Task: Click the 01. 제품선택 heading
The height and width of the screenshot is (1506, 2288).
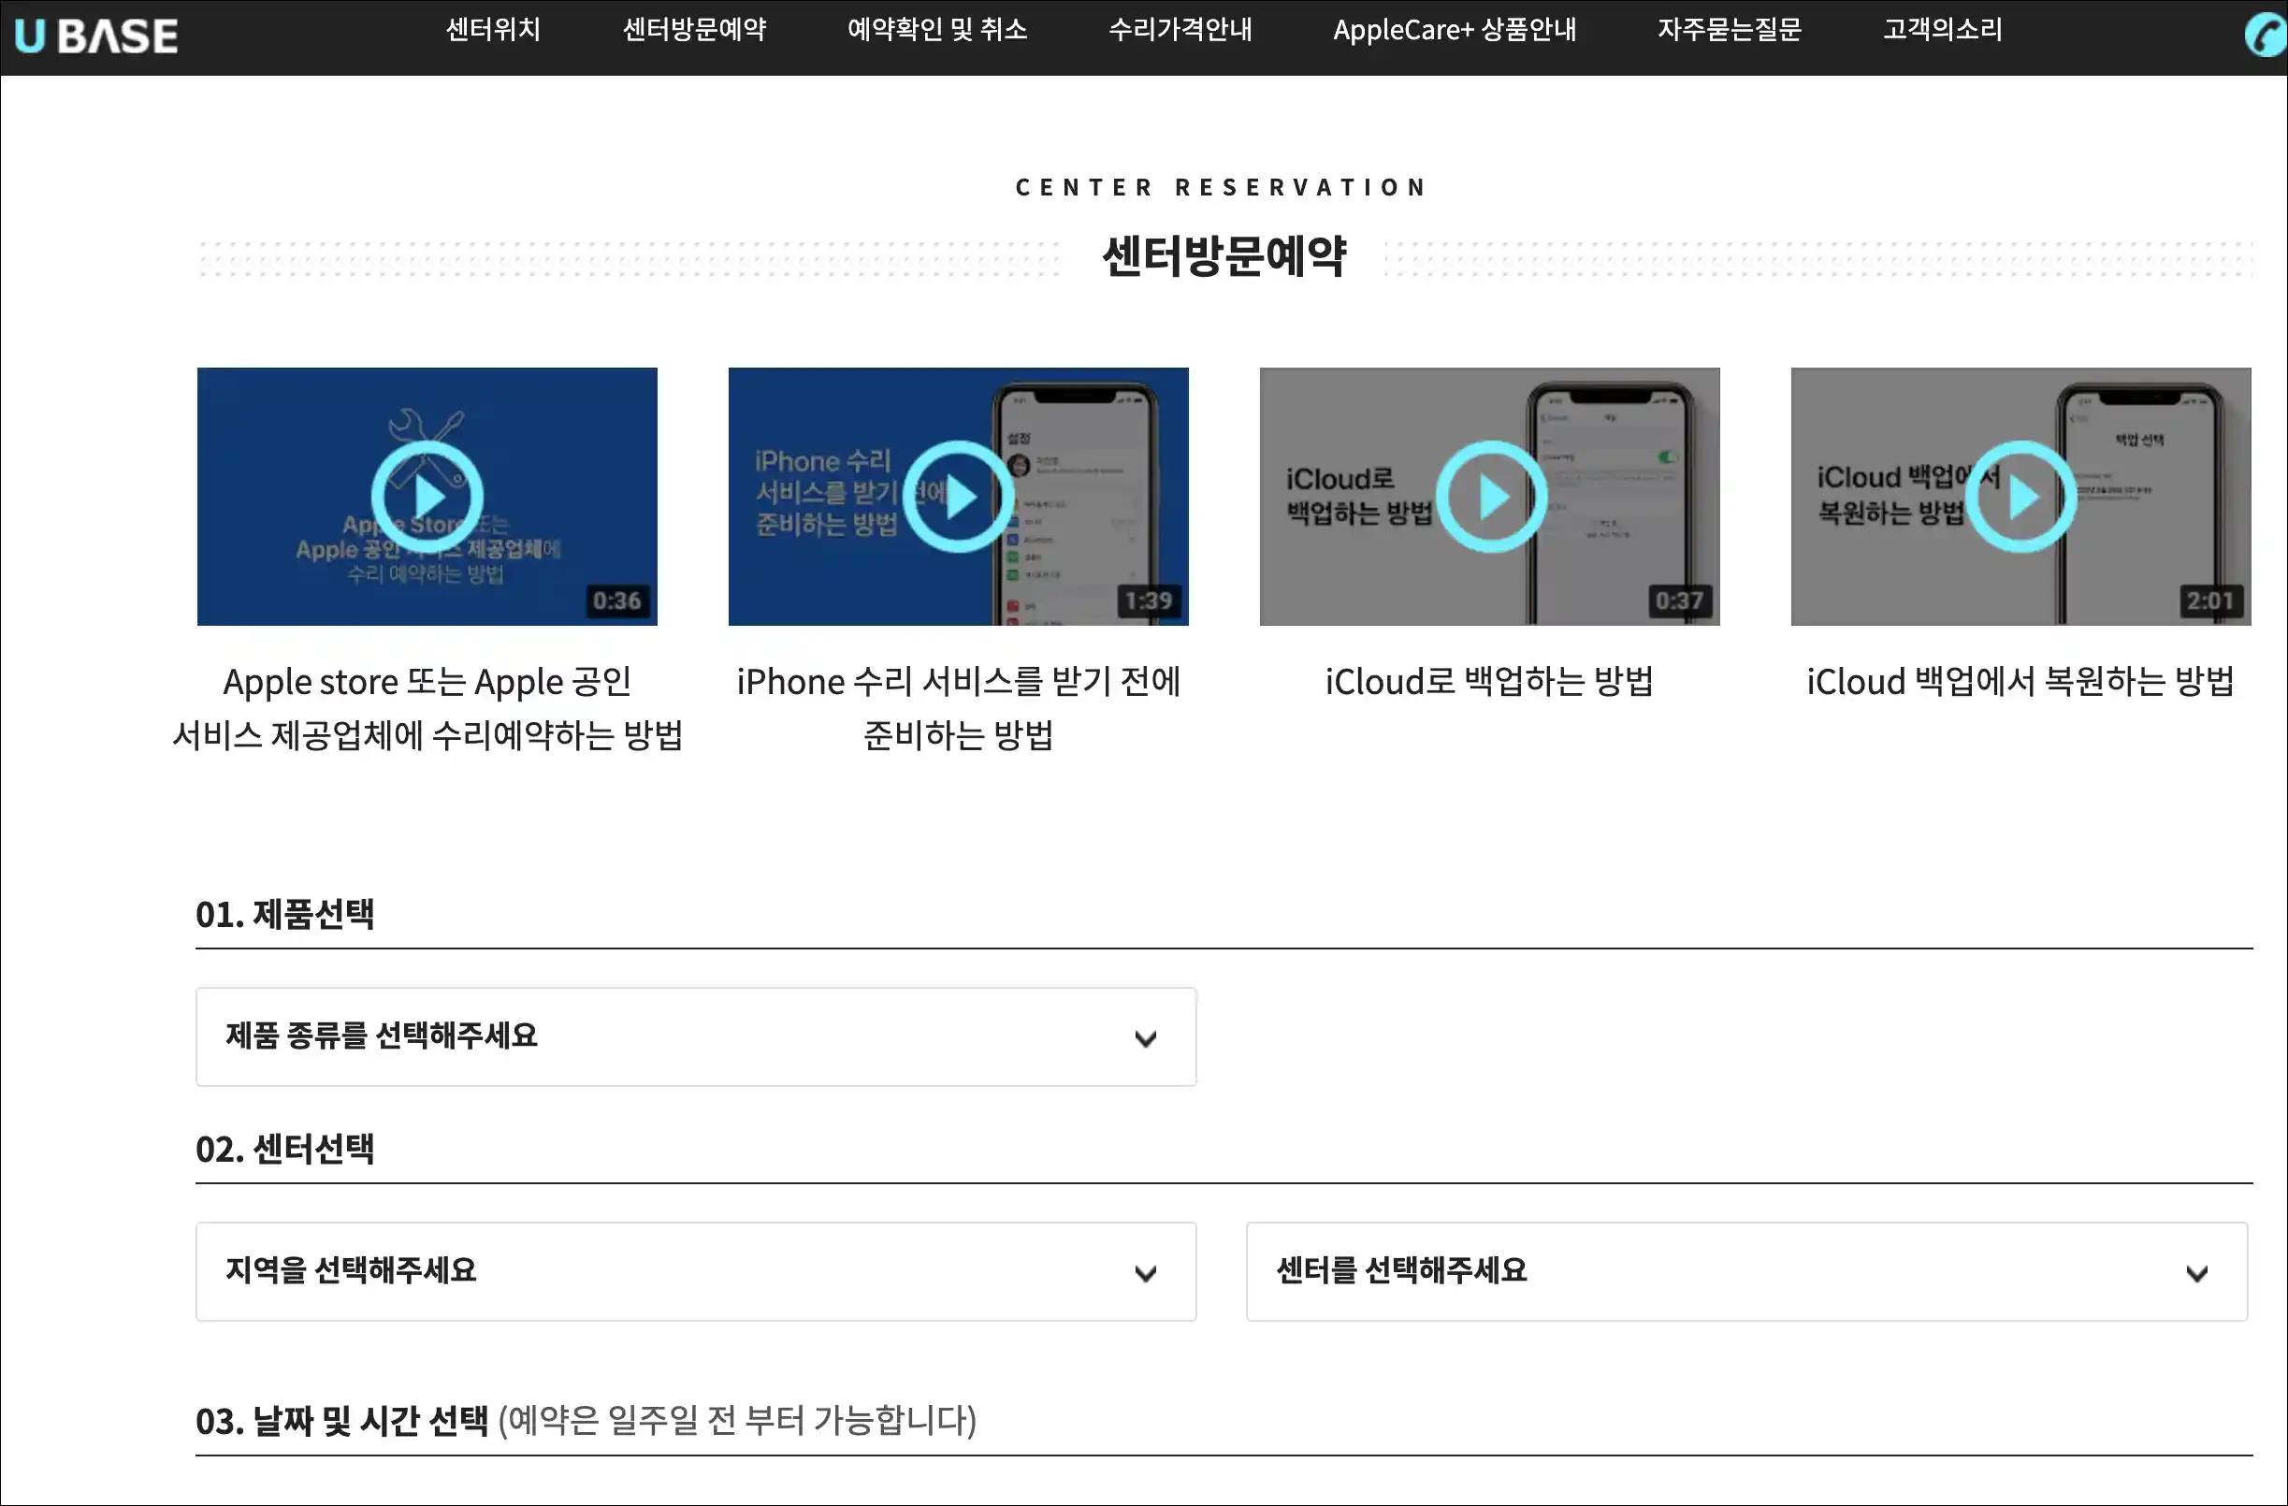Action: [x=284, y=914]
